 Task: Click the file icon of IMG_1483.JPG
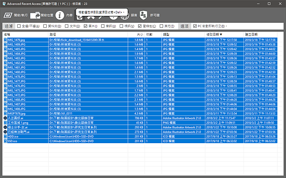5,58
